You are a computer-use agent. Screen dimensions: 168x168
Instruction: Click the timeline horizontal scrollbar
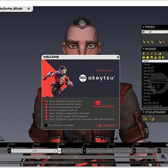[x=78, y=157]
